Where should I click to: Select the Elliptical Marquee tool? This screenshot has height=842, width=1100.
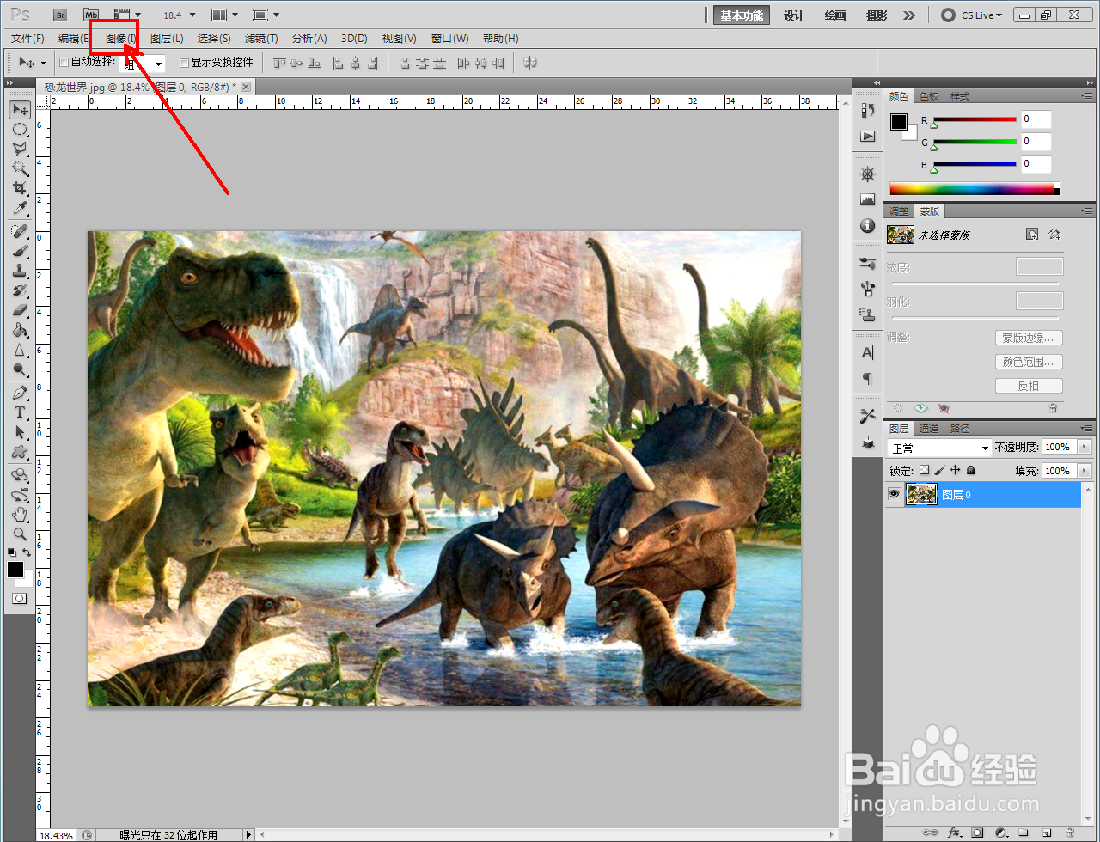(x=20, y=130)
